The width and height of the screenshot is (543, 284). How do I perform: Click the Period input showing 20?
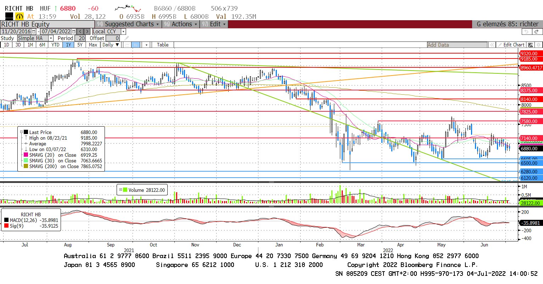pyautogui.click(x=80, y=38)
